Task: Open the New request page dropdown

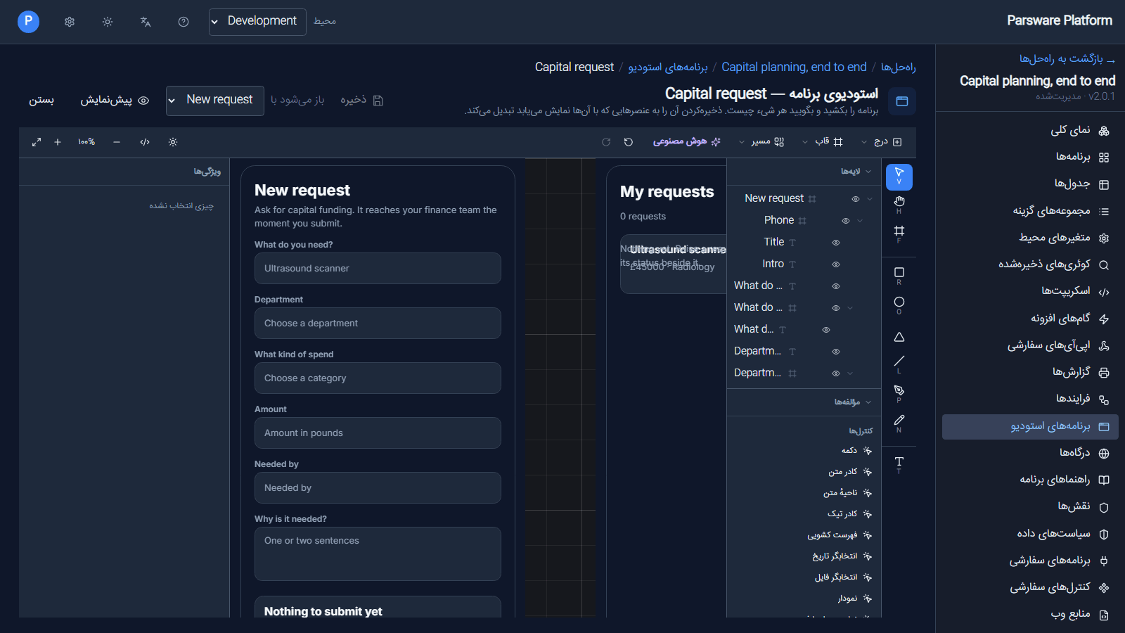Action: (x=215, y=101)
